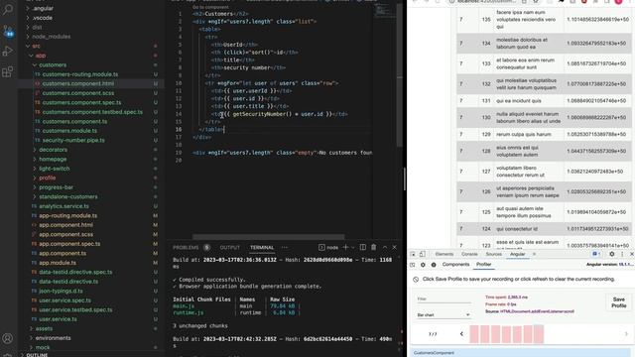This screenshot has width=635, height=357.
Task: Open Angular DevTools info icon
Action: pyautogui.click(x=434, y=265)
